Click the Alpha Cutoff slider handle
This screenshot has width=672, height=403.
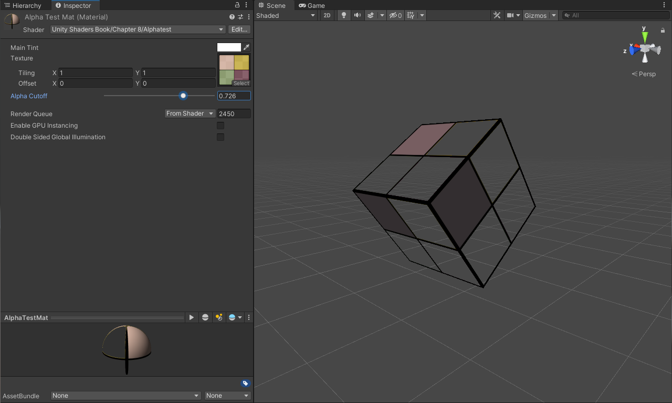pos(183,96)
